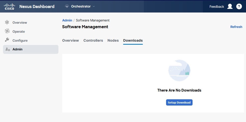Viewport: 246px width, 122px height.
Task: Open the user profile icon
Action: point(230,6)
